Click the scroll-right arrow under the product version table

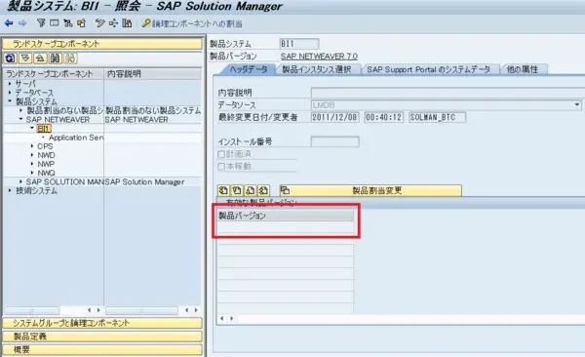[x=232, y=319]
